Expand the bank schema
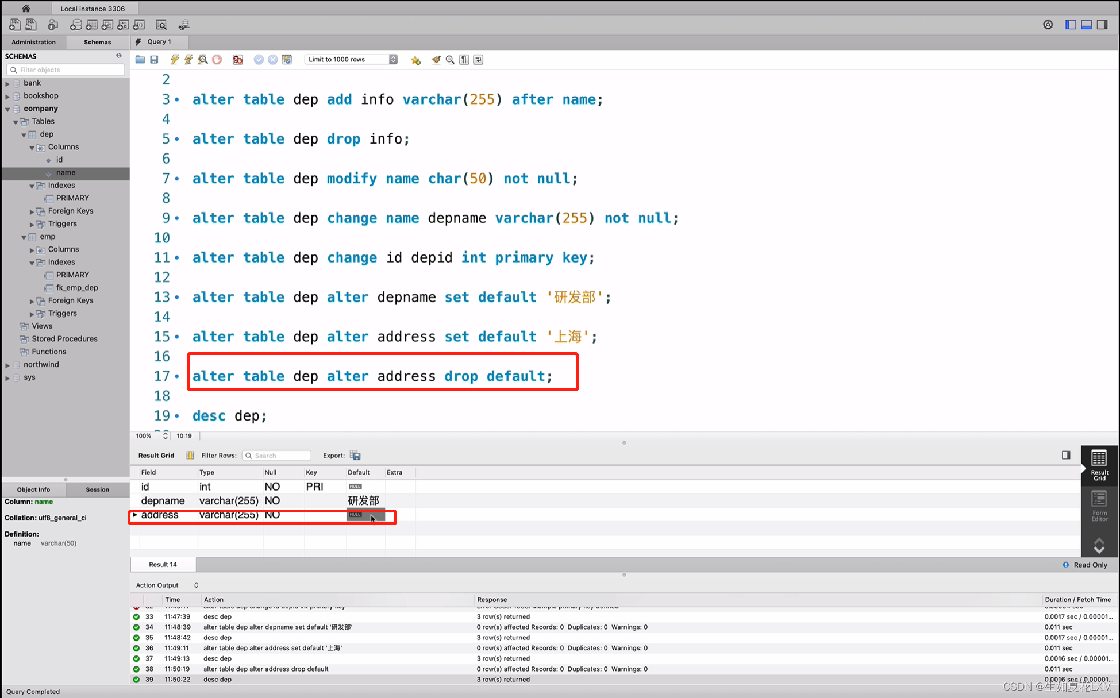Image resolution: width=1120 pixels, height=698 pixels. [7, 83]
